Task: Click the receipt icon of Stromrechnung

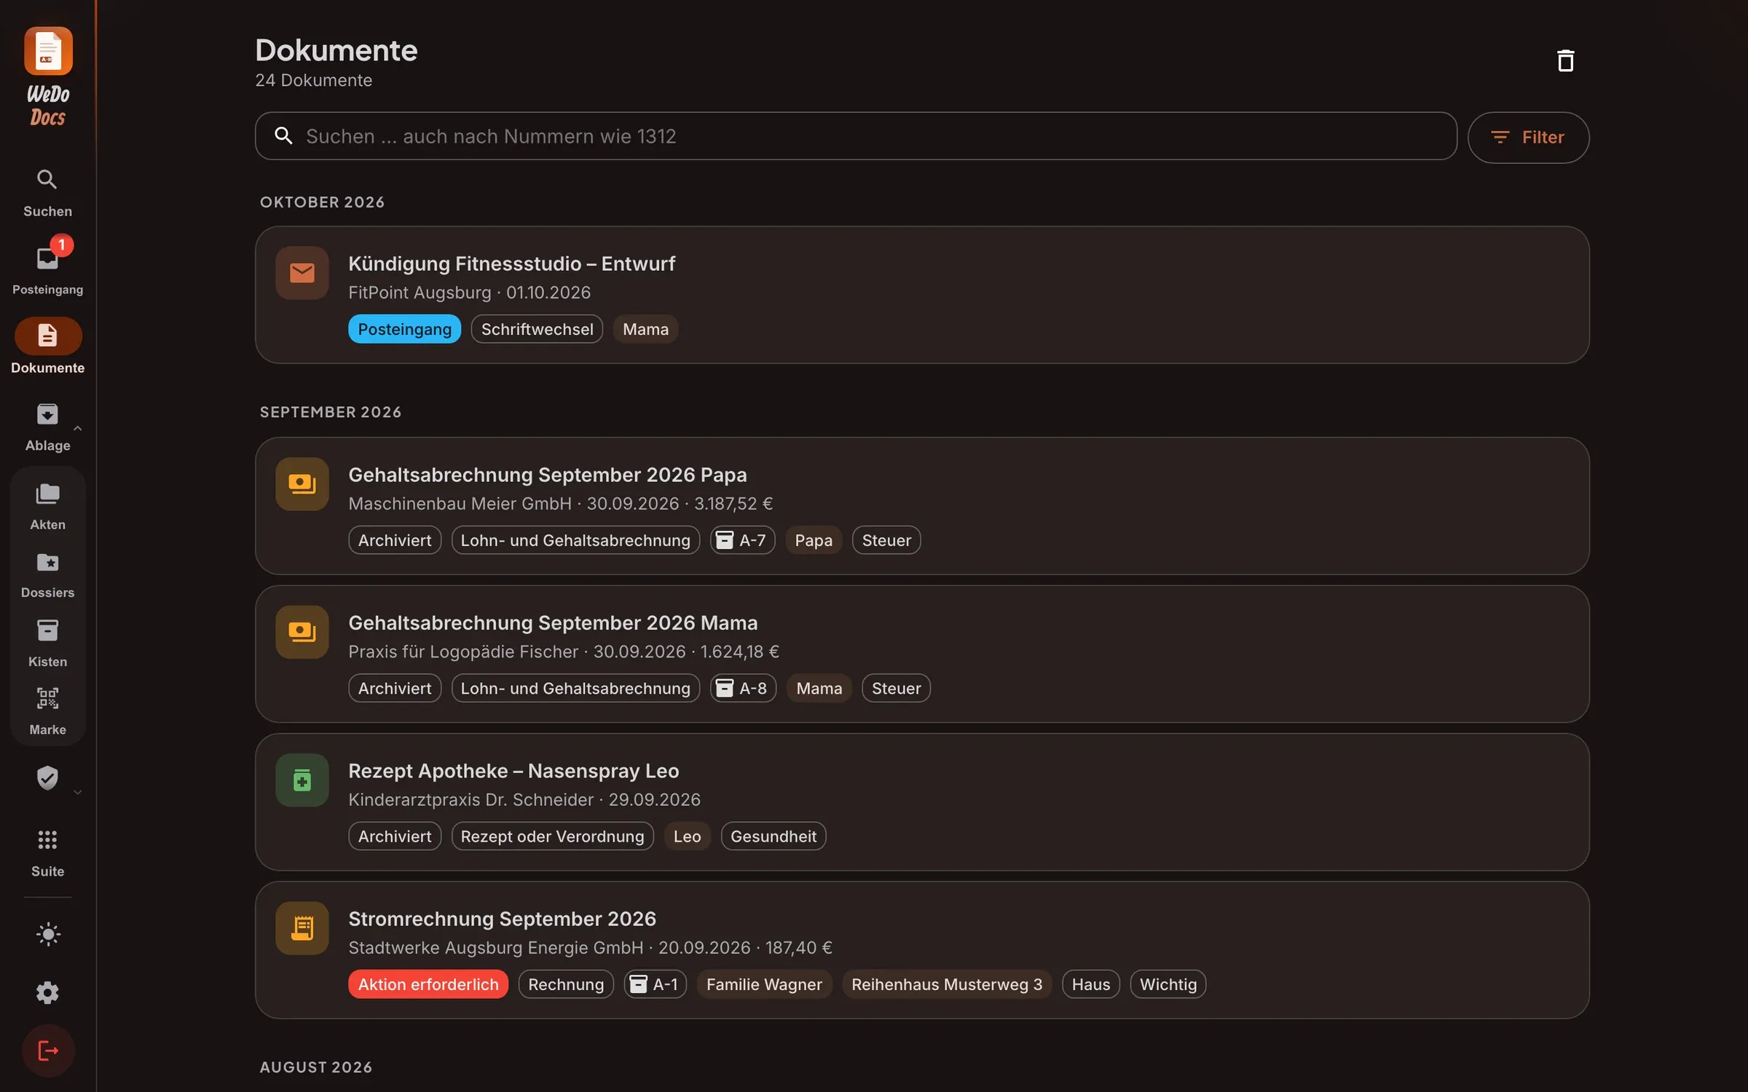Action: [302, 928]
